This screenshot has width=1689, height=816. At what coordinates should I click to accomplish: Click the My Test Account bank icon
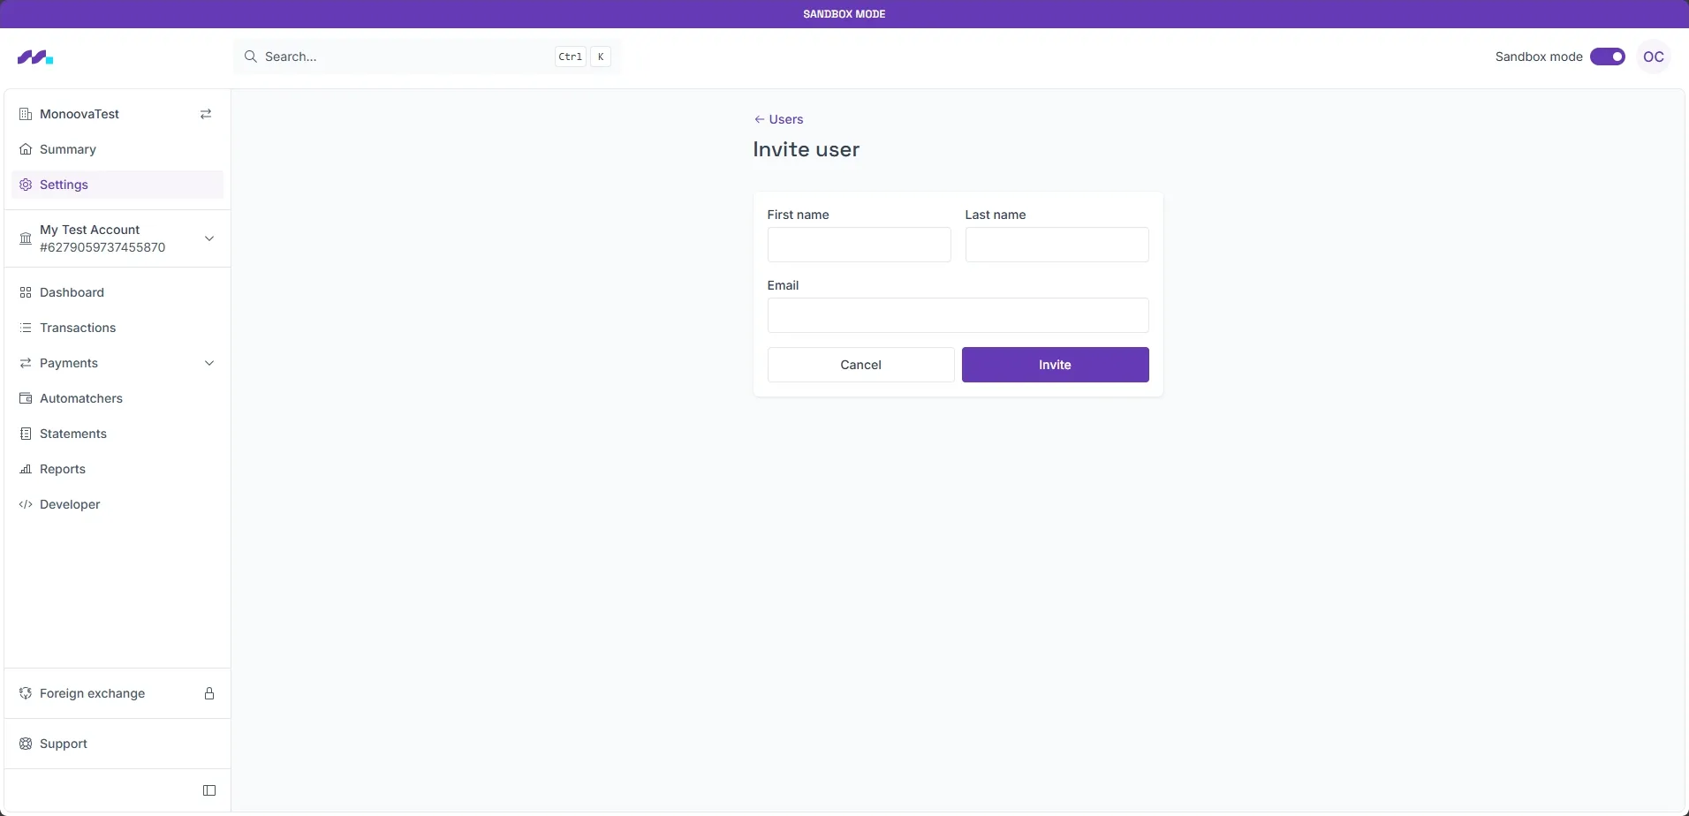(x=26, y=238)
